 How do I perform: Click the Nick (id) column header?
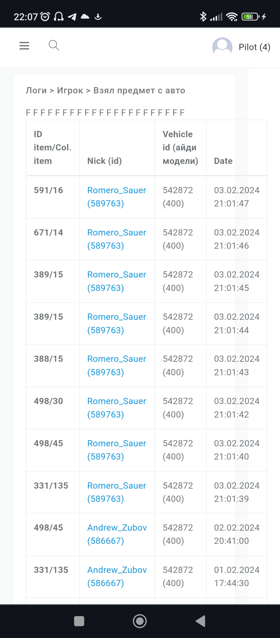pyautogui.click(x=104, y=161)
